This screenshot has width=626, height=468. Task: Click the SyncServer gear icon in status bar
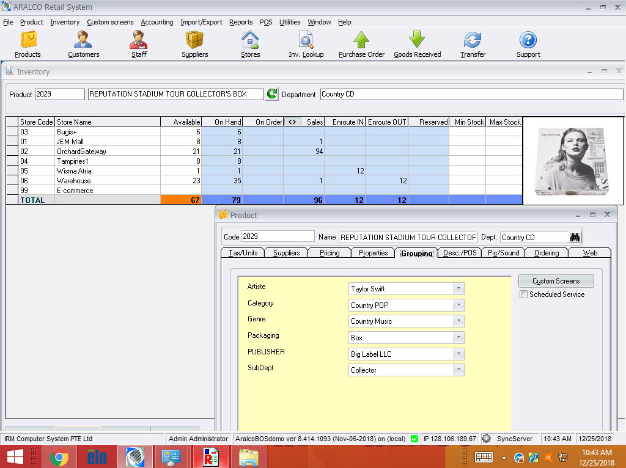(x=486, y=438)
